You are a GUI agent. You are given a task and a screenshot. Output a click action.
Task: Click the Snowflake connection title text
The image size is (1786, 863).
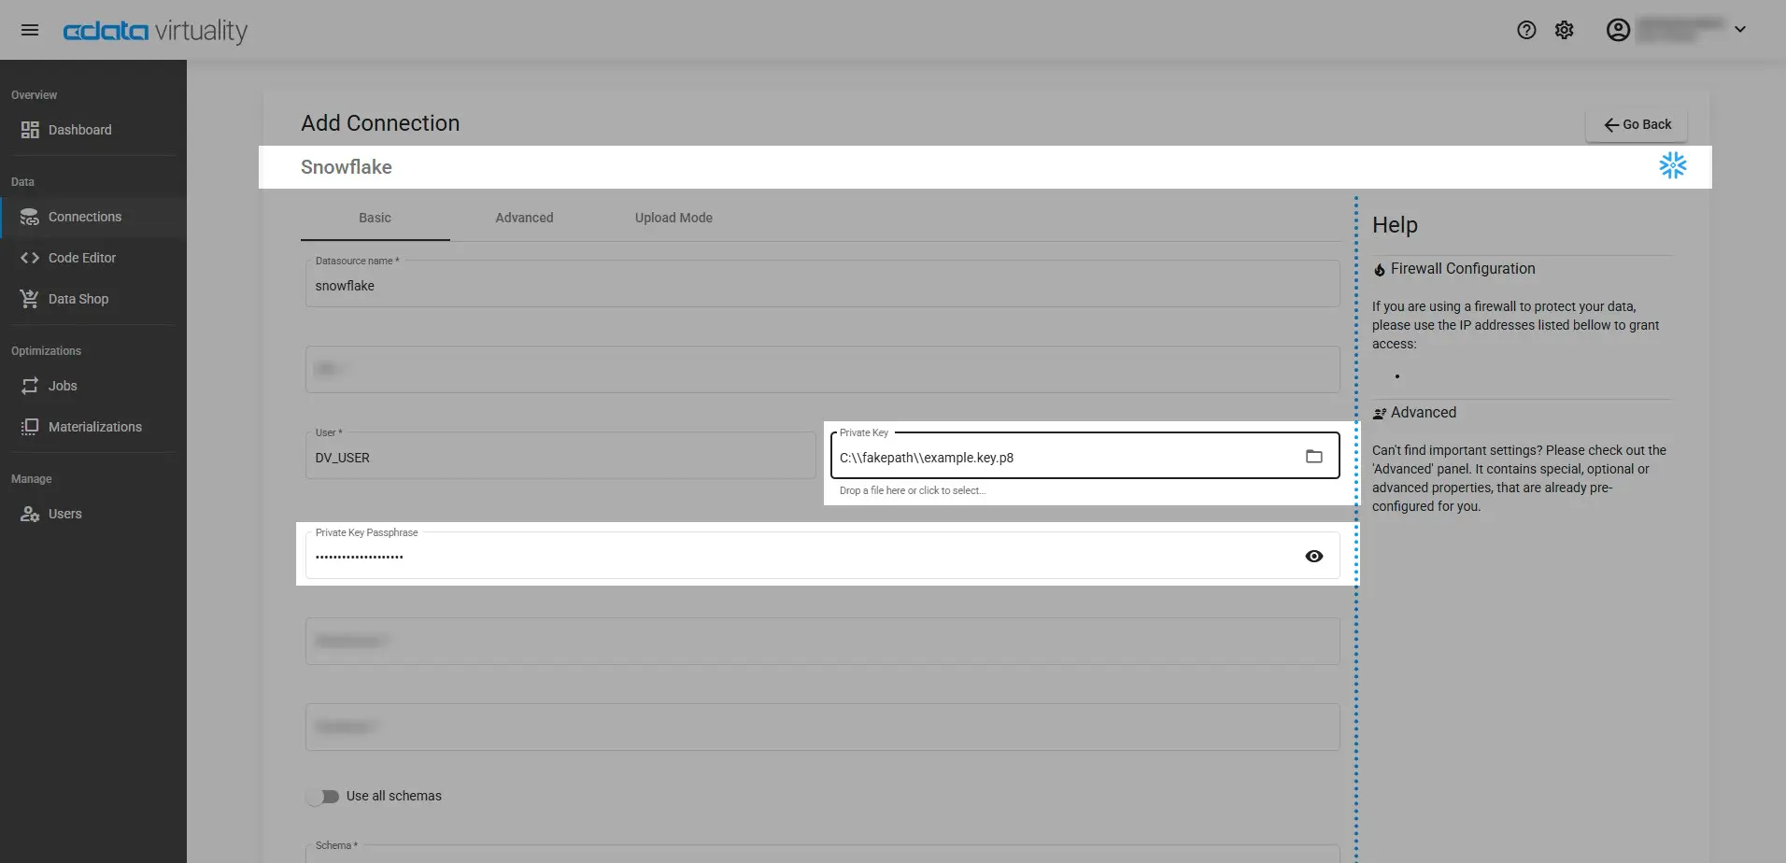pos(347,167)
